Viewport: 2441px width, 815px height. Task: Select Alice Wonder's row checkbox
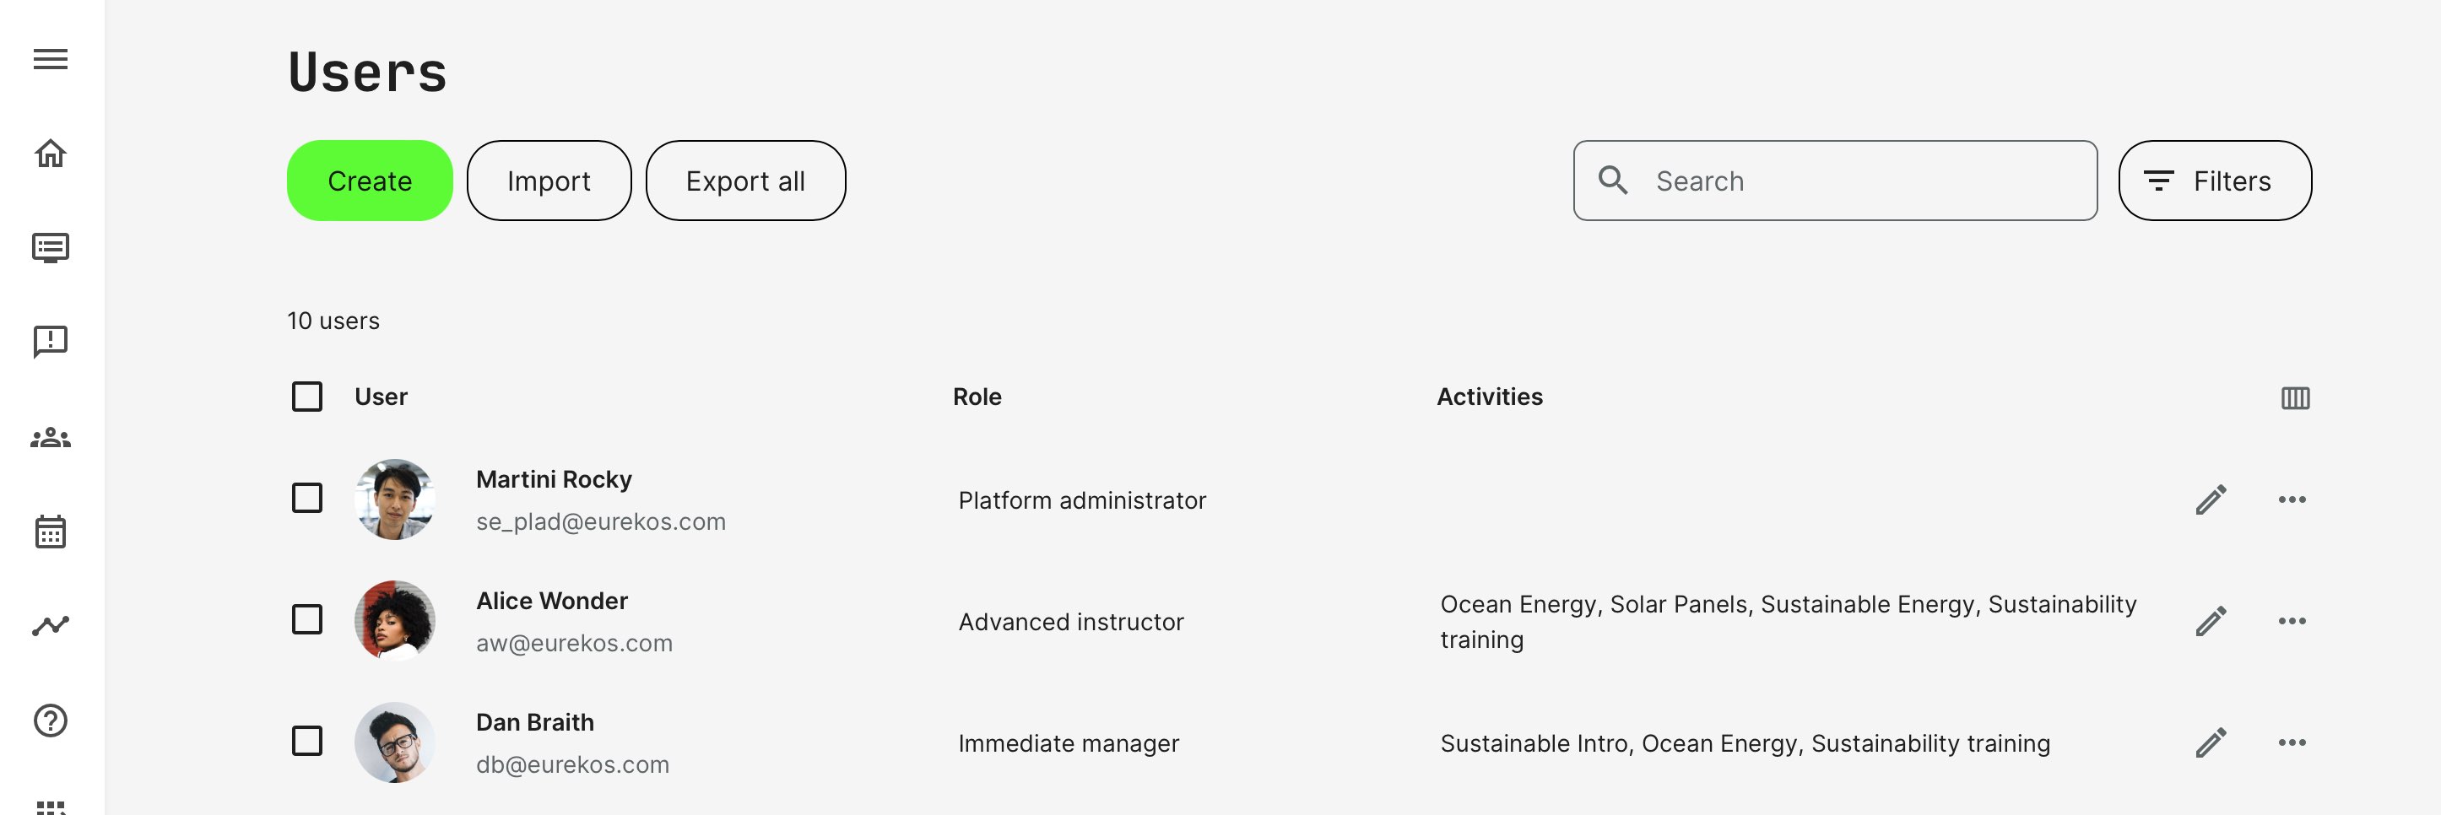pyautogui.click(x=307, y=620)
